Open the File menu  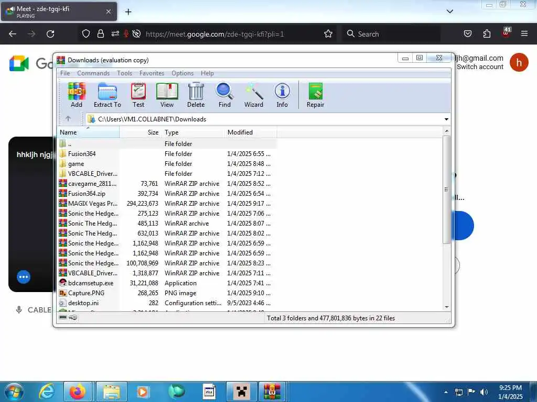pyautogui.click(x=65, y=73)
